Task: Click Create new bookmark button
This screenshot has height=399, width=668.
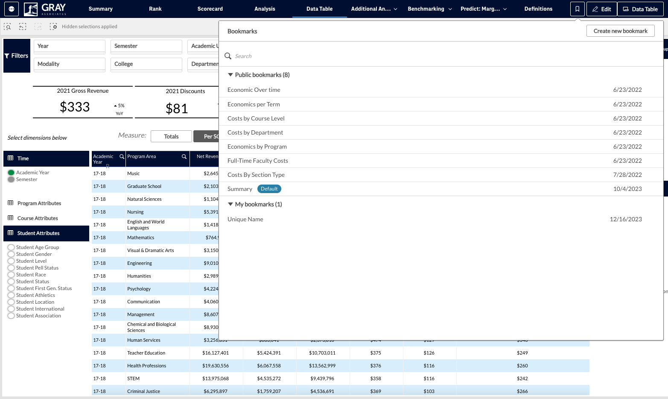Action: click(621, 31)
